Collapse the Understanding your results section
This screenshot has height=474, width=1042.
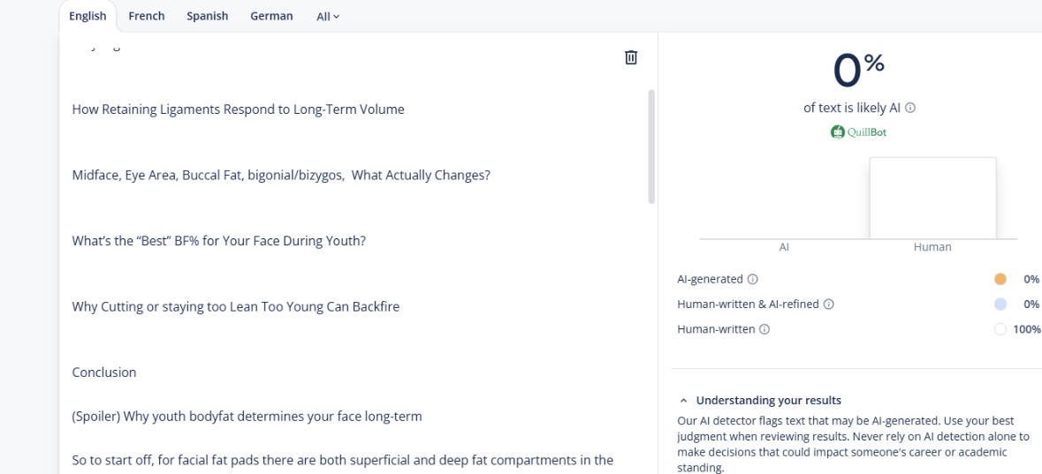(x=682, y=401)
